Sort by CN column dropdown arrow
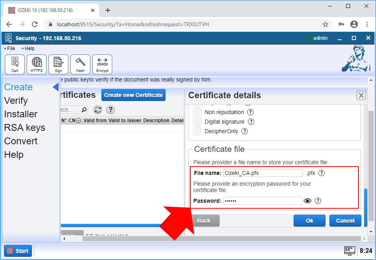Screen dimensions: 376x260 click(x=78, y=120)
